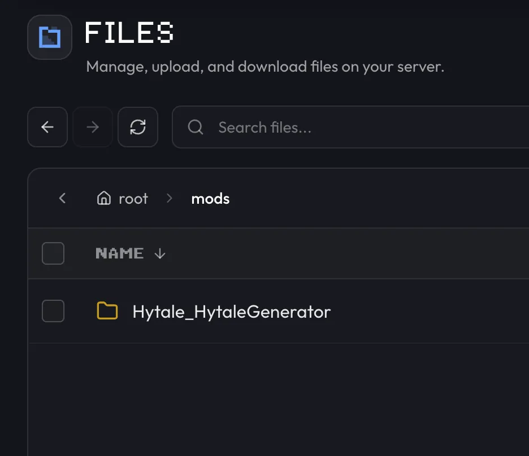
Task: Navigate to root in the breadcrumb
Action: pyautogui.click(x=133, y=199)
